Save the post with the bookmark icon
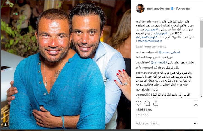This screenshot has height=131, width=203. [x=196, y=103]
